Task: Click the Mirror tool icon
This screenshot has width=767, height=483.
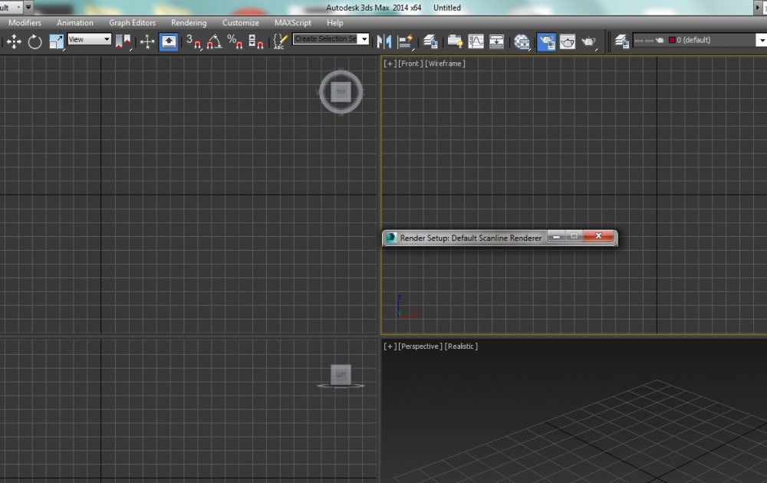Action: click(384, 41)
